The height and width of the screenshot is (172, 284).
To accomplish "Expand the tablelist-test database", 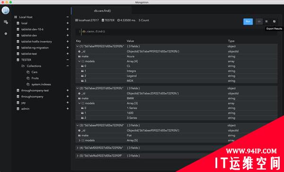I will coord(68,54).
